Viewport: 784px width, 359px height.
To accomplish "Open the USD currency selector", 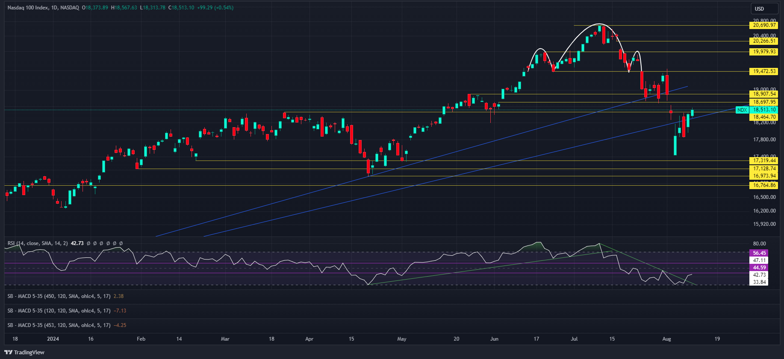I will click(765, 9).
